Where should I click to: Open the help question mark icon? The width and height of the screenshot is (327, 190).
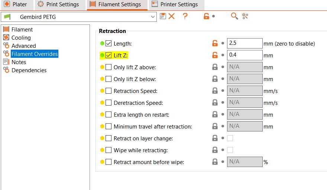[185, 16]
